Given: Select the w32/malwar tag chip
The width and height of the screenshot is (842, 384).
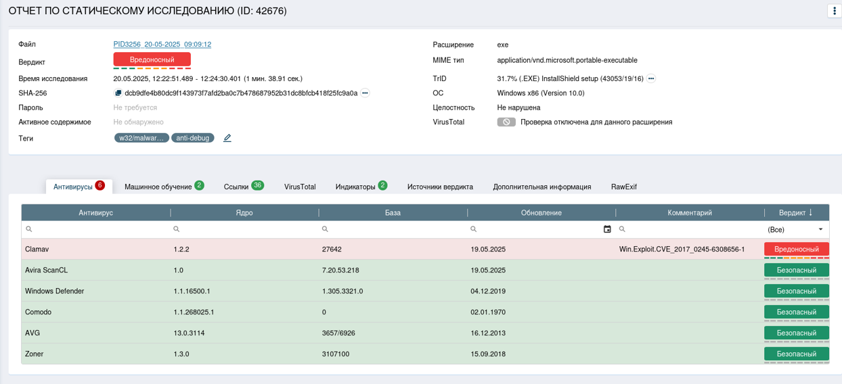Looking at the screenshot, I should 141,138.
